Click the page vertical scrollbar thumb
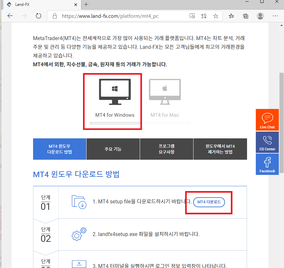Image resolution: width=284 pixels, height=268 pixels. coord(281,123)
